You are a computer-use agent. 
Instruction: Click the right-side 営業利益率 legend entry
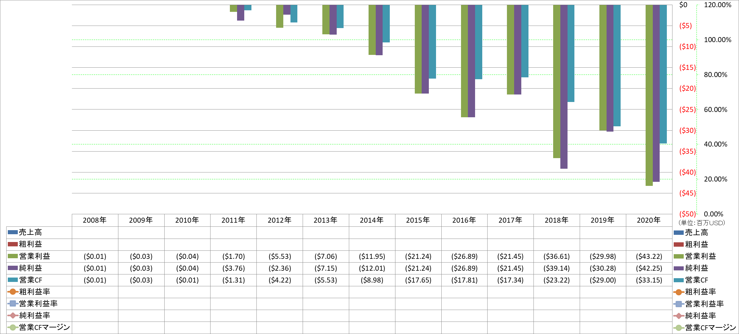pyautogui.click(x=698, y=304)
